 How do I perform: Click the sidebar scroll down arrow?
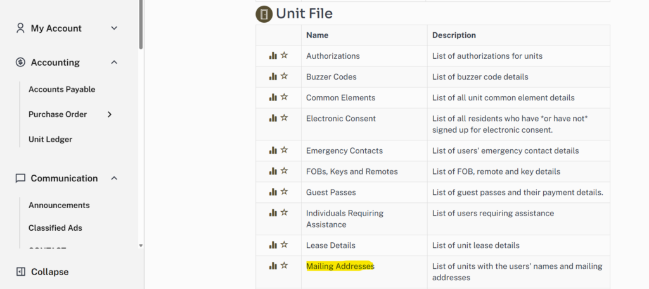click(x=141, y=245)
